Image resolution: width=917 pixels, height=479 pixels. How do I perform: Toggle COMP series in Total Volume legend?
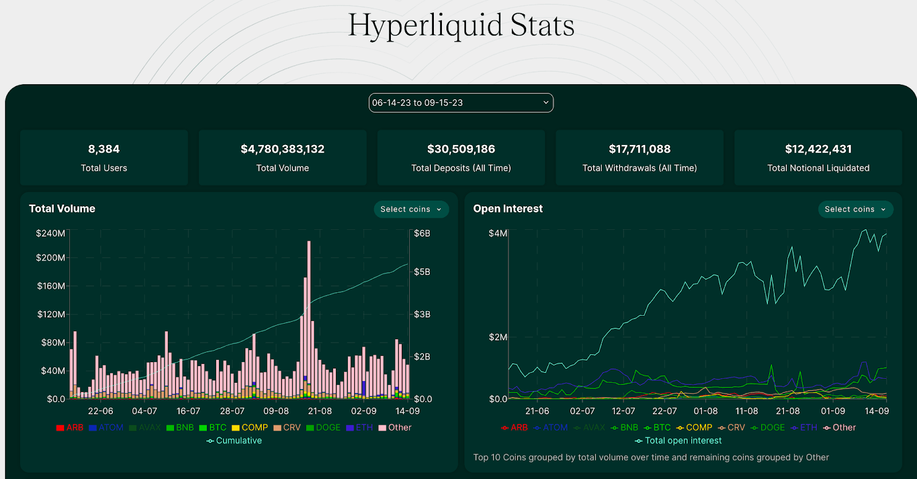(x=250, y=427)
